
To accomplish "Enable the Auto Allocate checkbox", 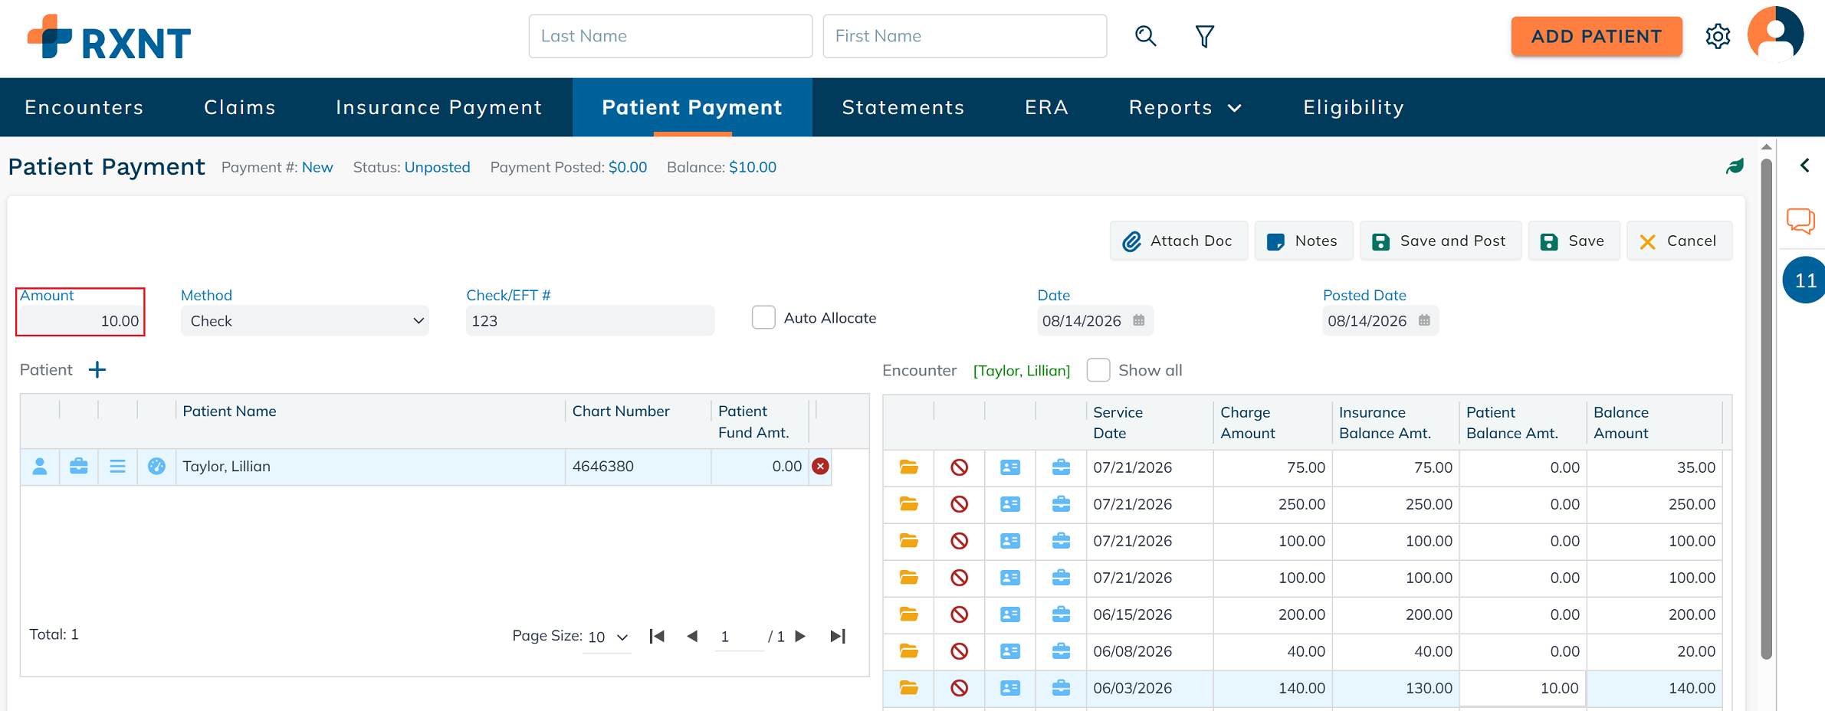I will 763,317.
